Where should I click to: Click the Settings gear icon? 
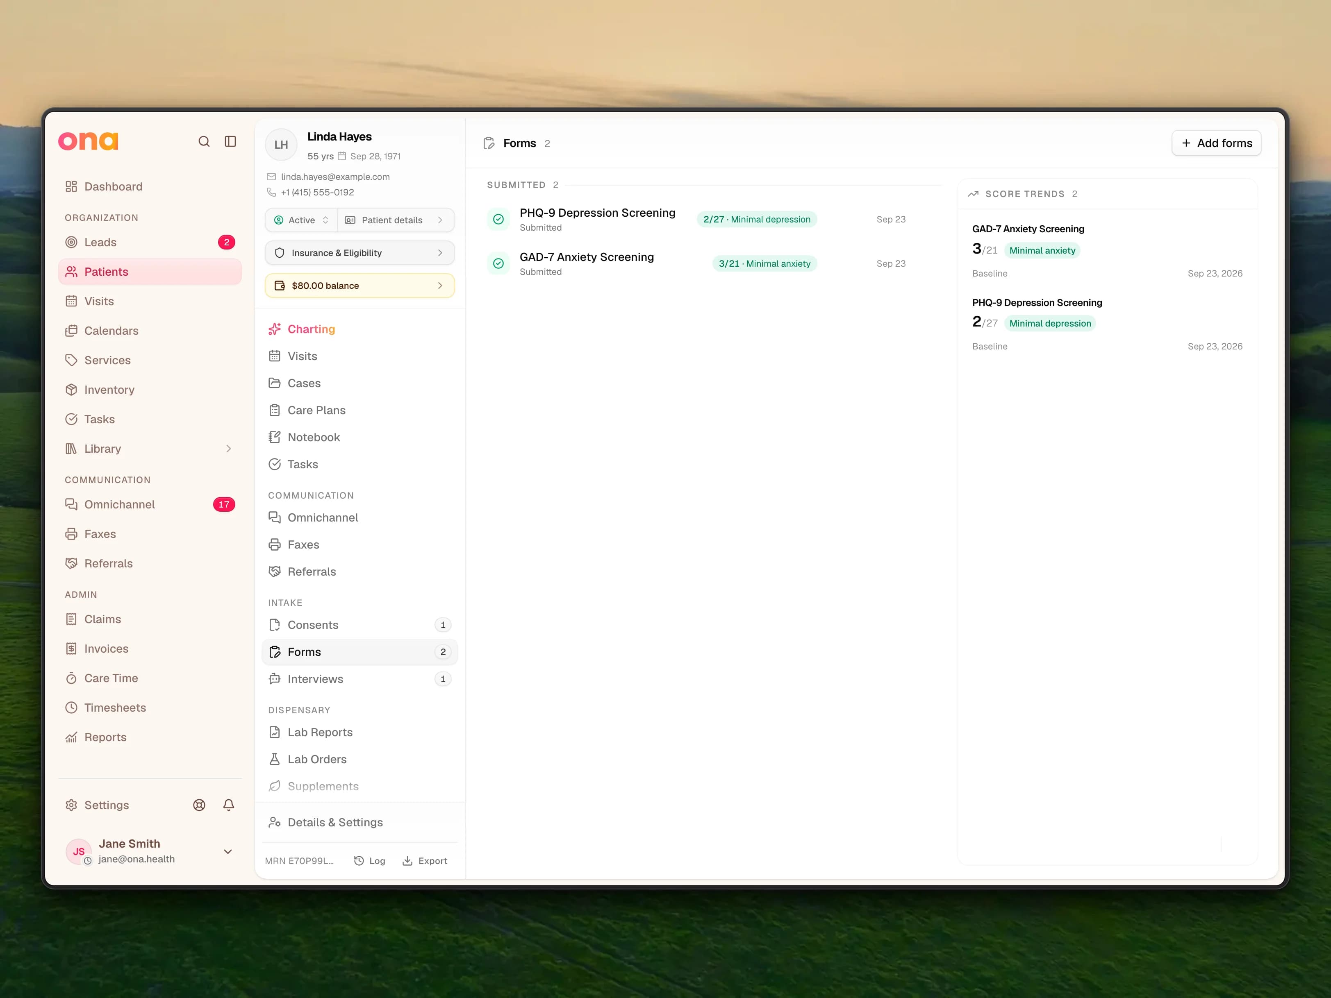(72, 805)
